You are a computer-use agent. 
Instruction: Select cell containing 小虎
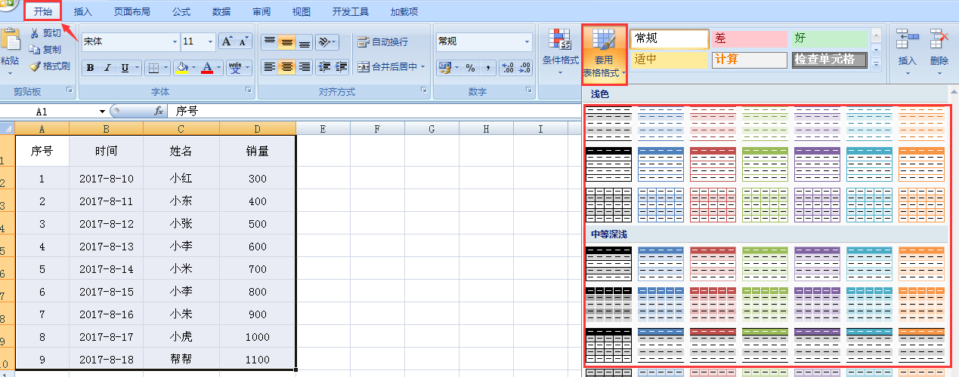pos(181,337)
